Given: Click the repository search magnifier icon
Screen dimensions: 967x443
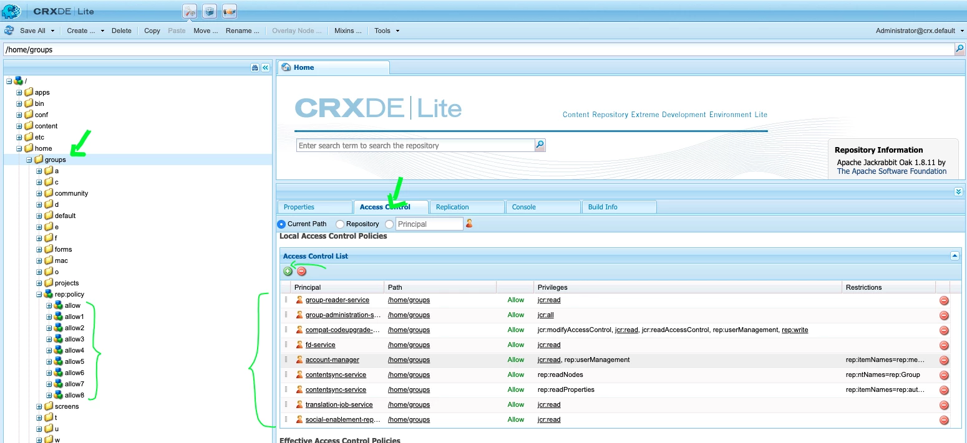Looking at the screenshot, I should (540, 145).
